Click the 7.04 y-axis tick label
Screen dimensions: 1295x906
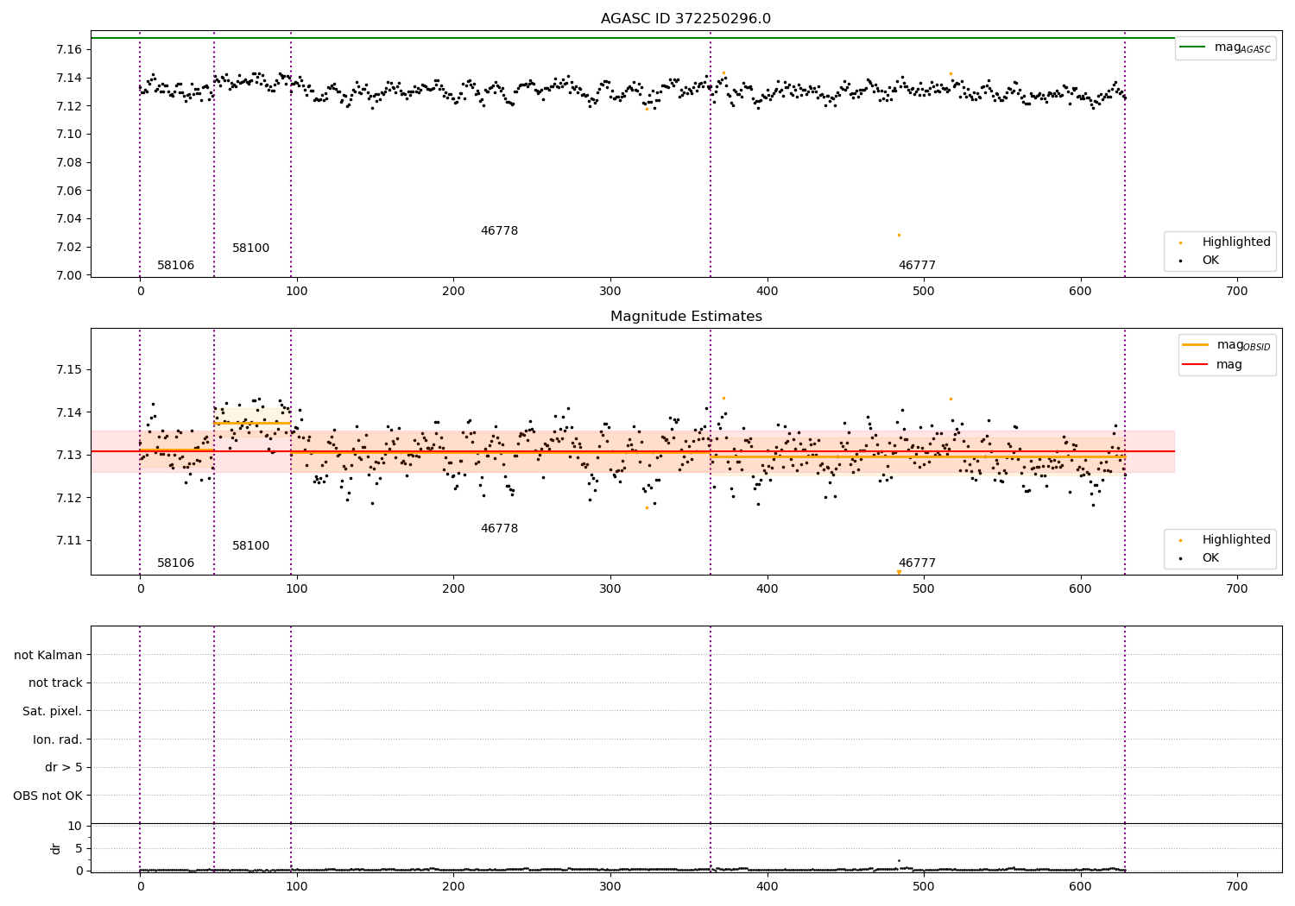click(x=69, y=219)
